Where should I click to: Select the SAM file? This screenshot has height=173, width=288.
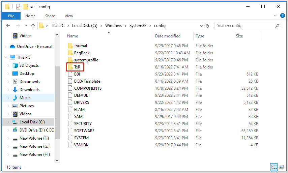coord(78,117)
